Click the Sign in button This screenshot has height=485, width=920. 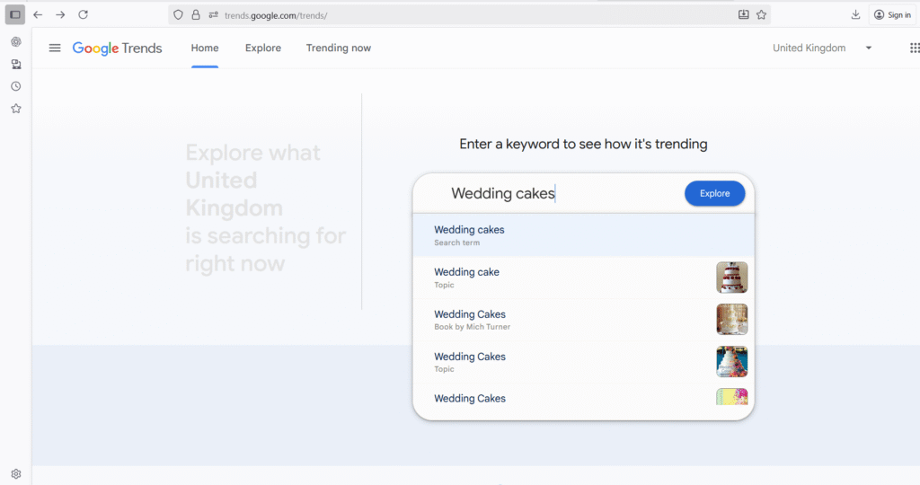tap(892, 14)
